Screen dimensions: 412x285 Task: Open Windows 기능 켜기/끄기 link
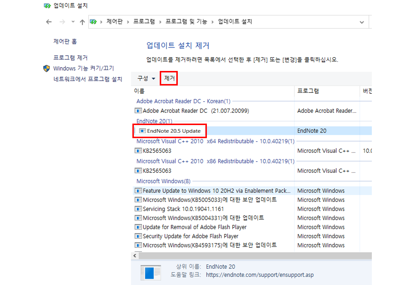click(x=84, y=68)
